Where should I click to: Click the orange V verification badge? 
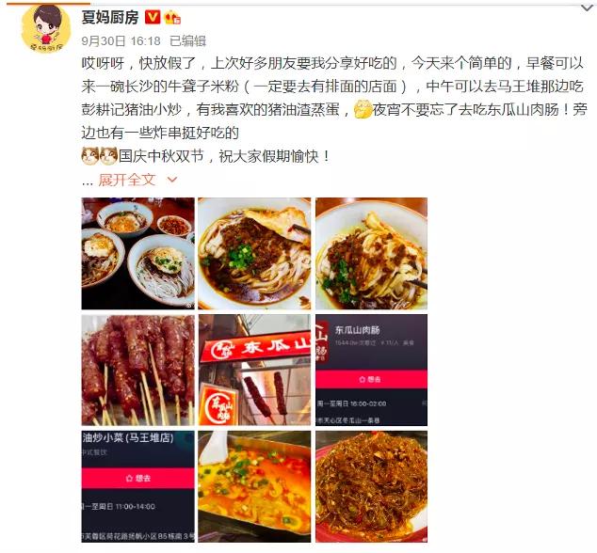point(153,17)
